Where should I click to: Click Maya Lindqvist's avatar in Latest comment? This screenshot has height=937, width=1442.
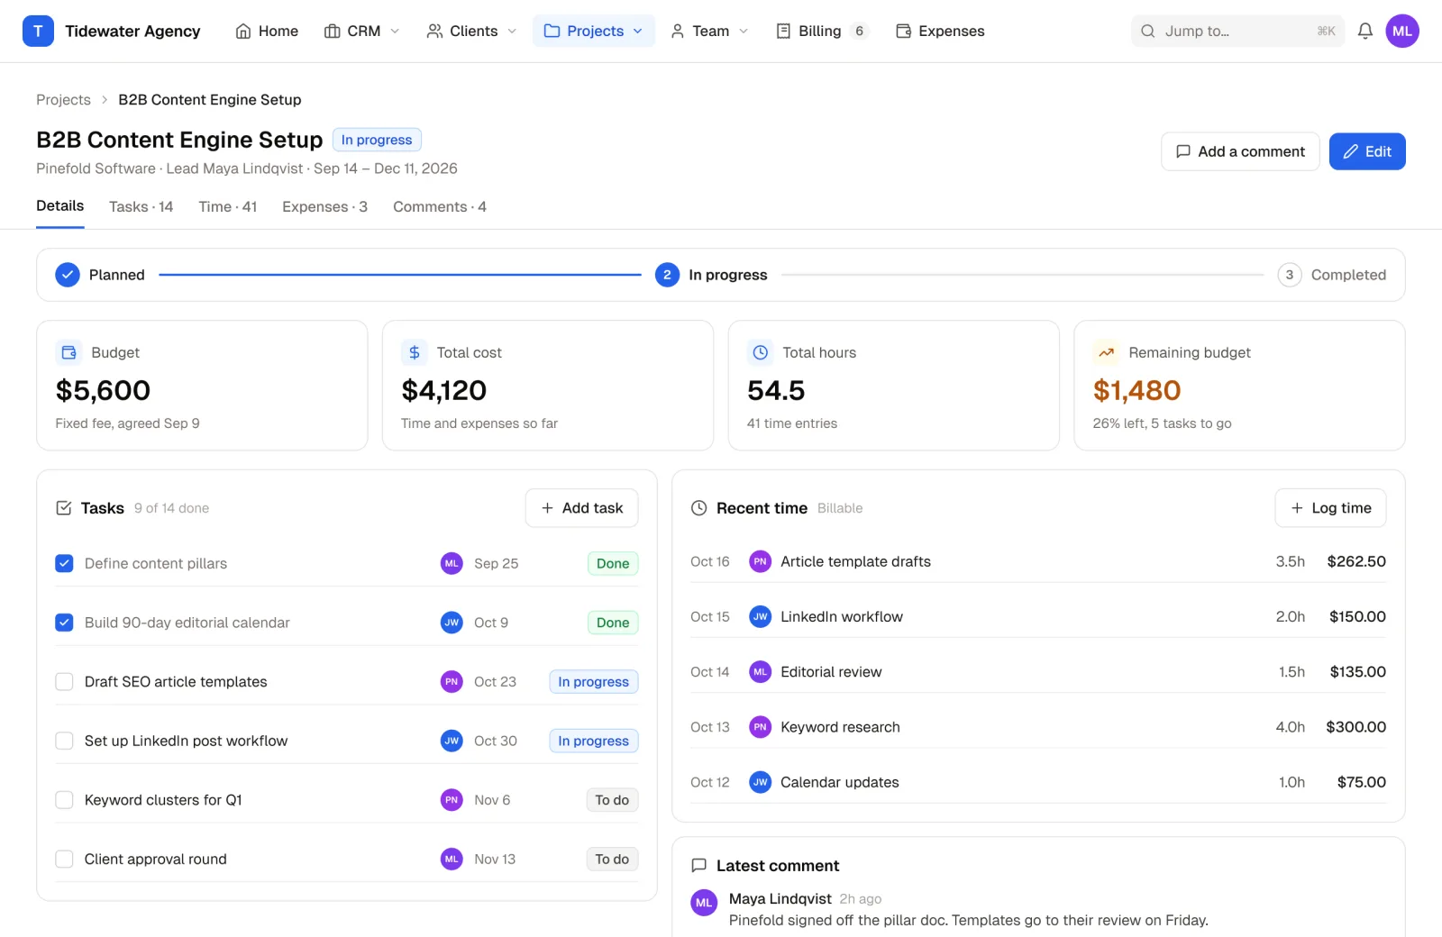pyautogui.click(x=704, y=903)
